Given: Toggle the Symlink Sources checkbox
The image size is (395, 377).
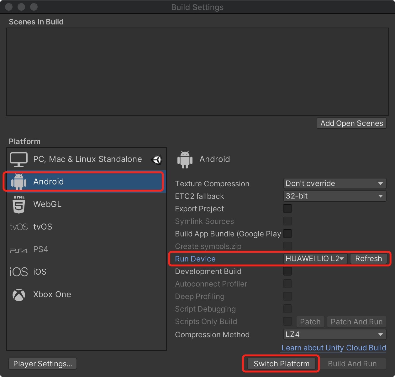Looking at the screenshot, I should 287,221.
